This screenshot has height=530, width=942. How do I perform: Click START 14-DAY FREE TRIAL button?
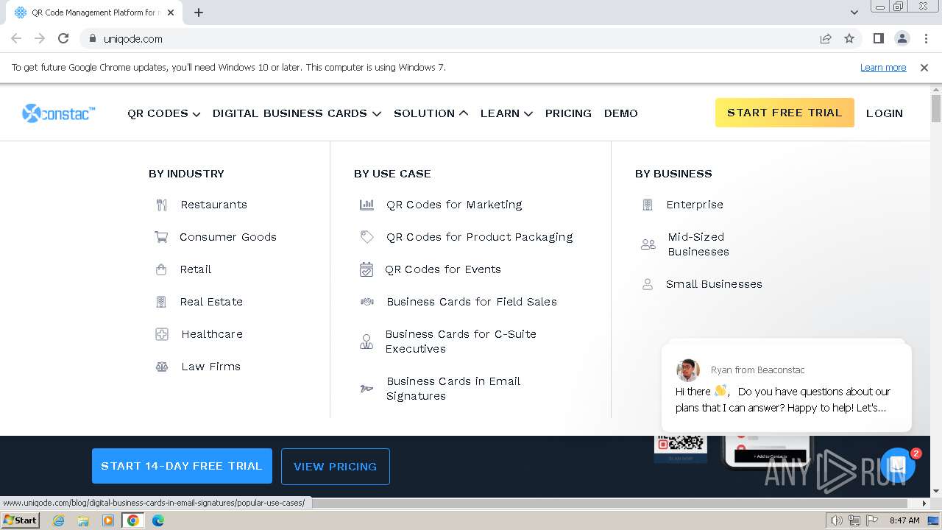point(182,466)
